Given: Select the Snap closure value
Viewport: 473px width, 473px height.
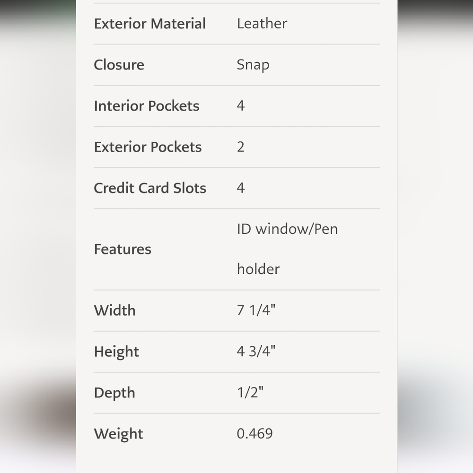Looking at the screenshot, I should 253,65.
